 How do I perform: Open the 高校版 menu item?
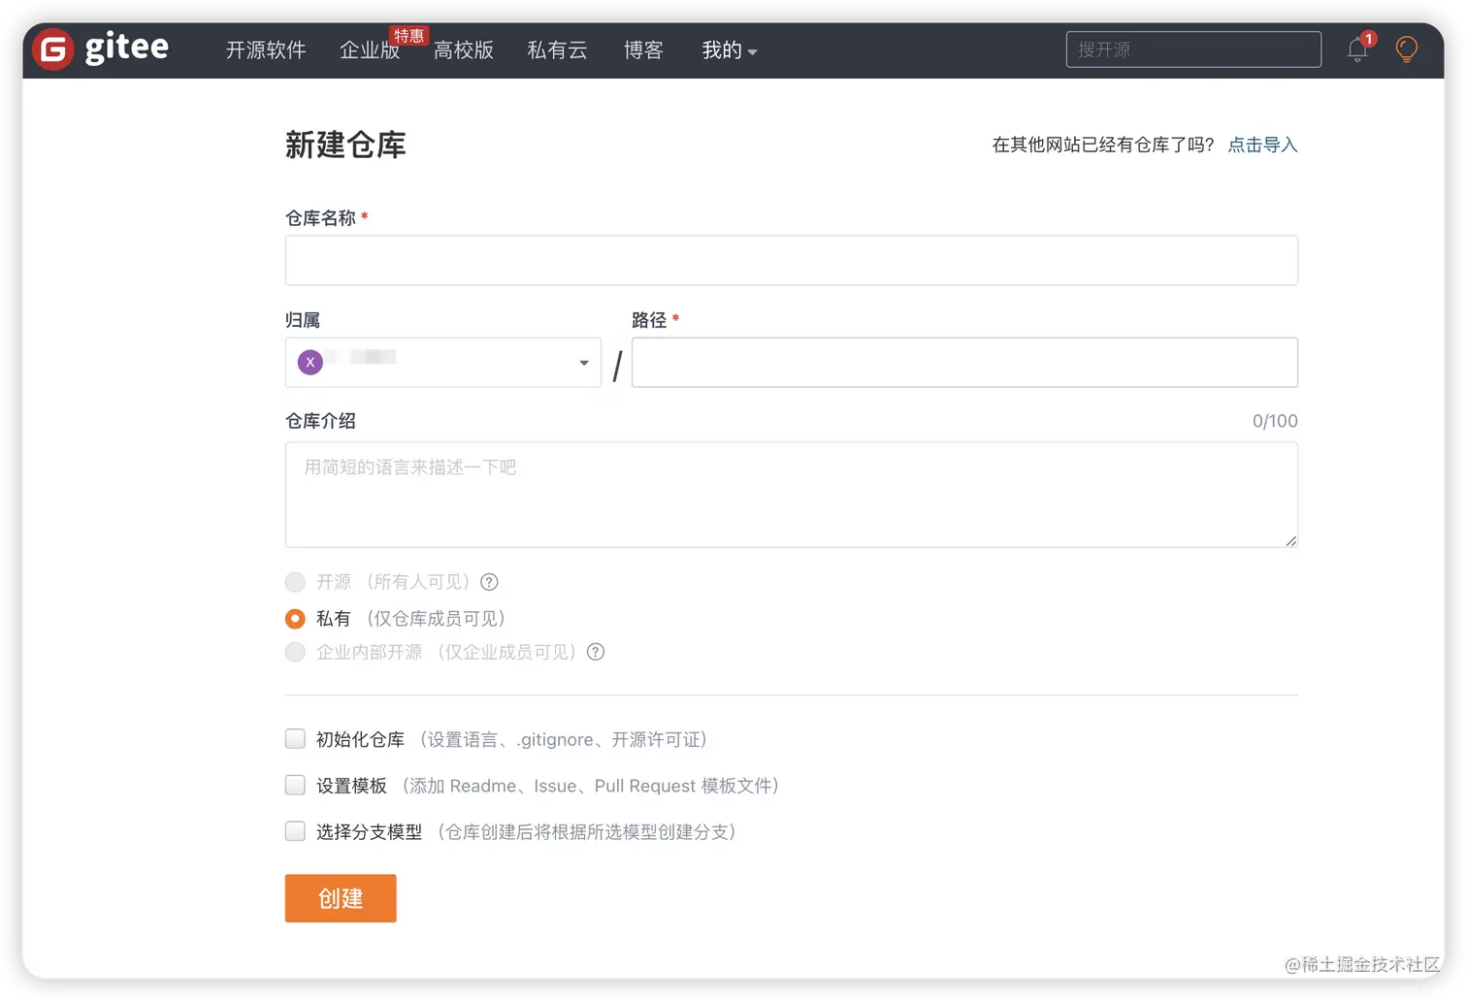[464, 50]
